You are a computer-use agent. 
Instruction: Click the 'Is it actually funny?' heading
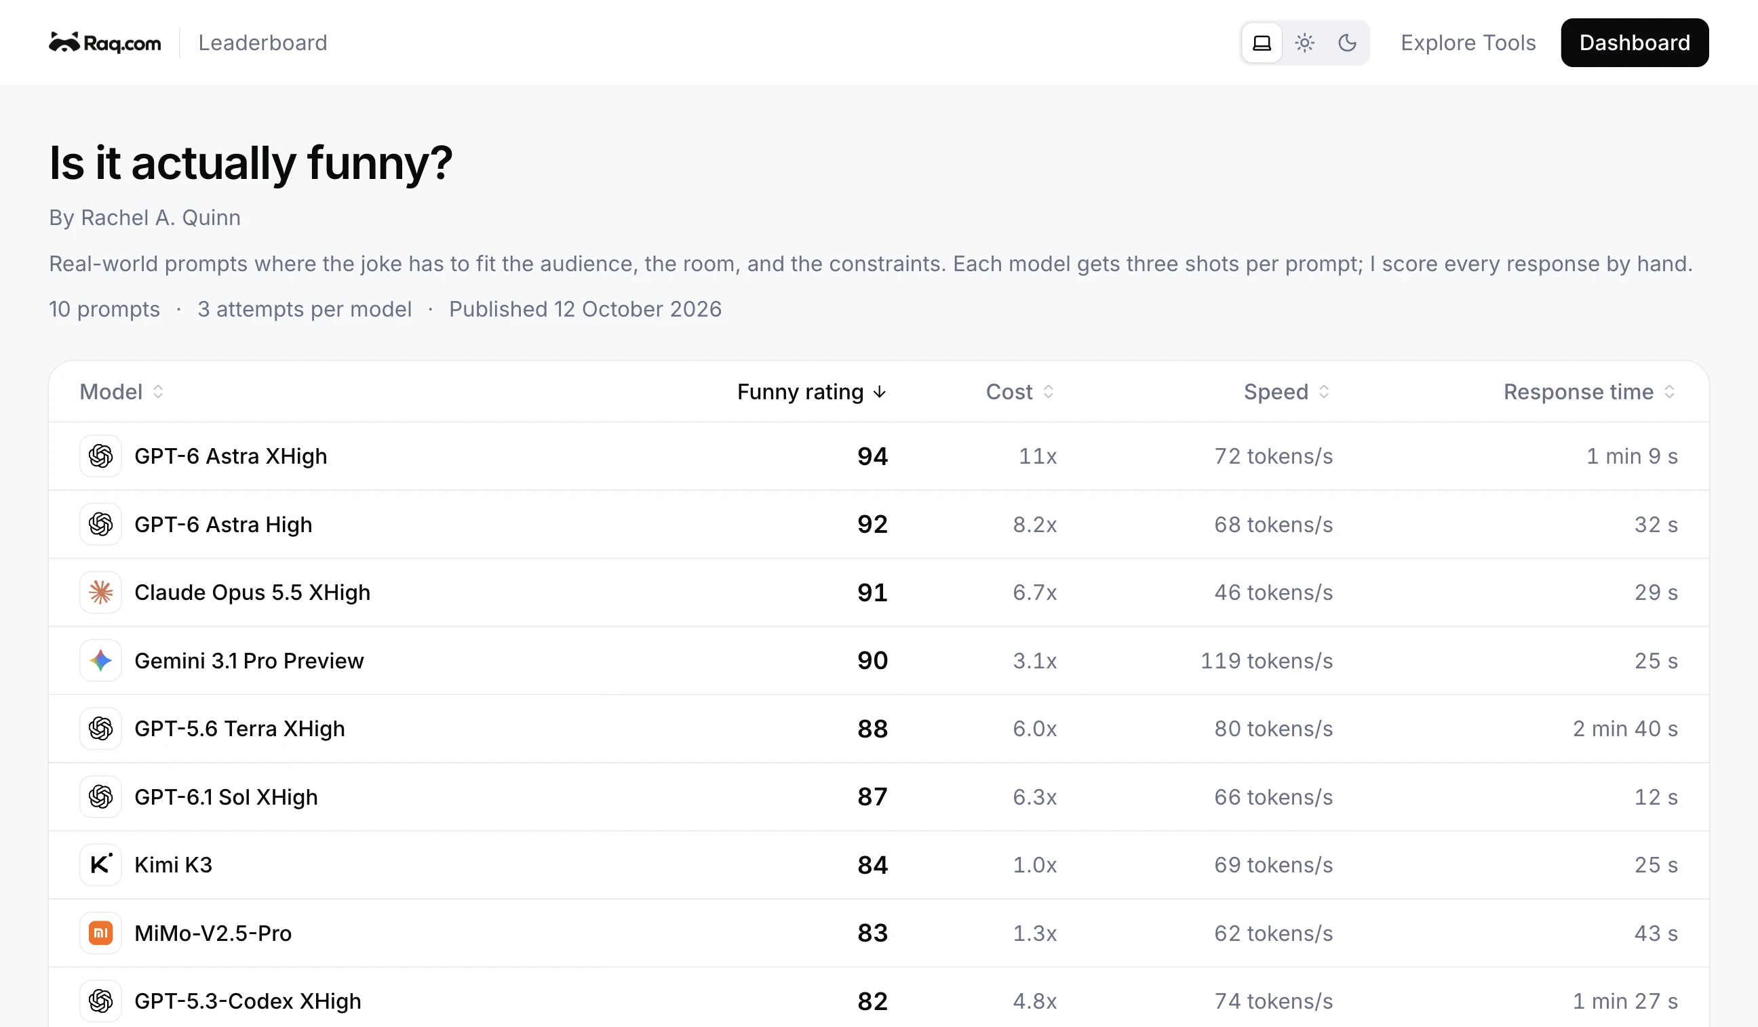point(250,163)
